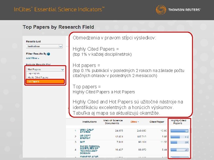Click the MIT highly-cited papers bar

pos(180,142)
